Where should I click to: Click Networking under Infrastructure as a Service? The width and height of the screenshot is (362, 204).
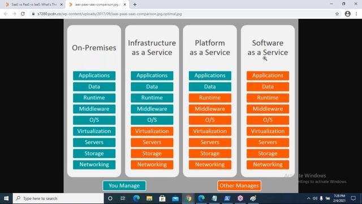click(152, 164)
